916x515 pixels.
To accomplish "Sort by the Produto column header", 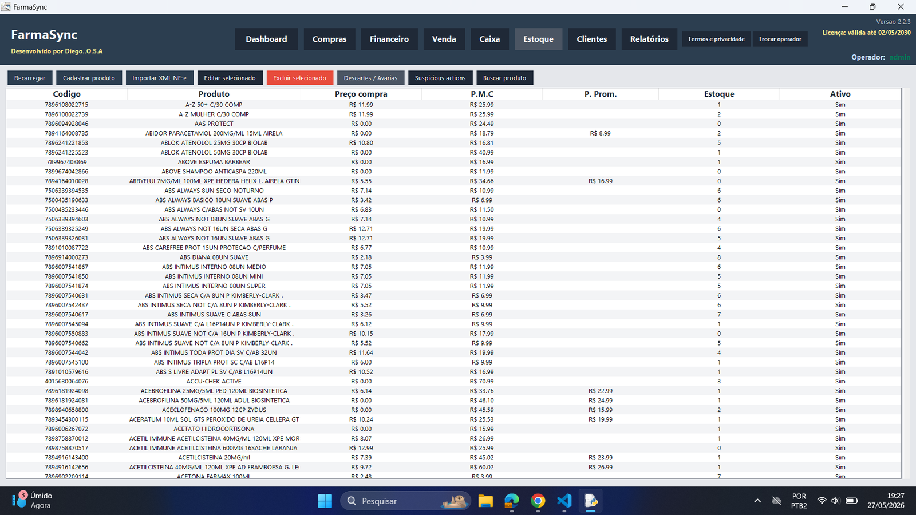I will (x=214, y=94).
